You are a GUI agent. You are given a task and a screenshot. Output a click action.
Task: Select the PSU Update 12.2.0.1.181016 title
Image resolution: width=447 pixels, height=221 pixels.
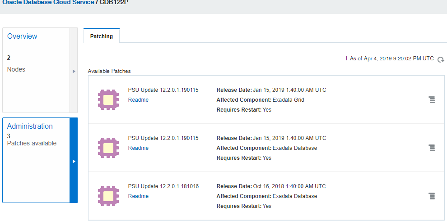[x=163, y=186]
